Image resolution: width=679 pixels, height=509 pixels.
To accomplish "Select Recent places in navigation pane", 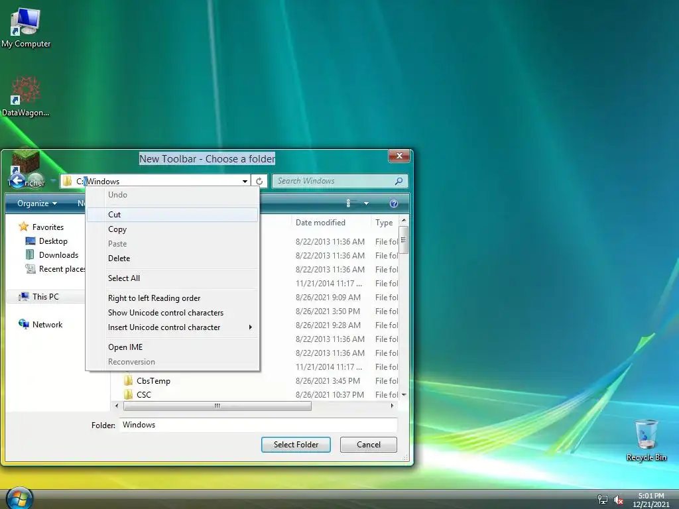I will pos(62,269).
